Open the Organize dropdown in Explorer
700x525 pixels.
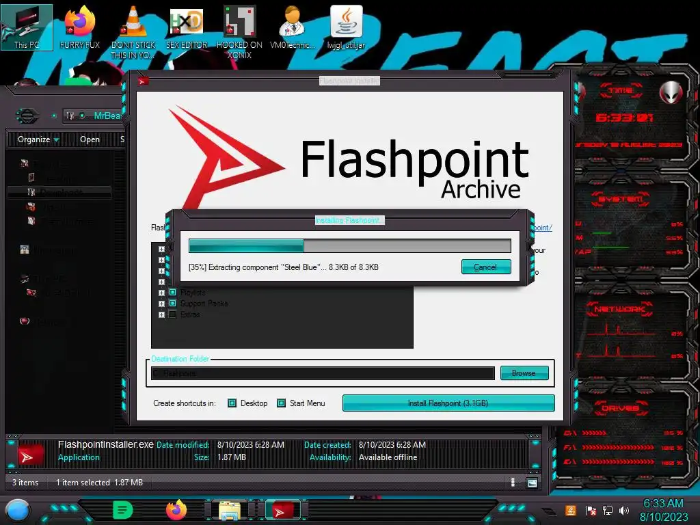tap(38, 139)
